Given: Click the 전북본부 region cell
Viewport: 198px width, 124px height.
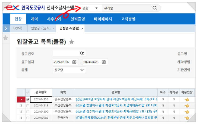Looking at the screenshot, I should 63,118.
